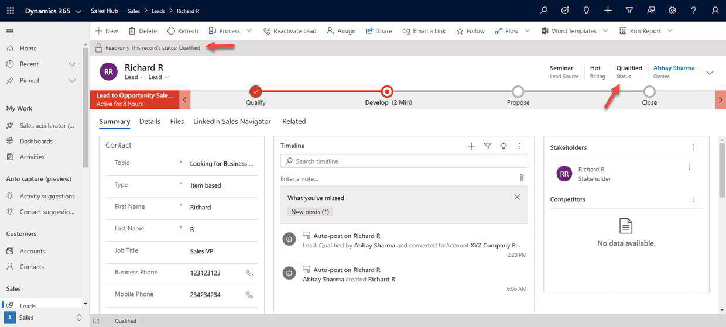This screenshot has width=726, height=327.
Task: Open Competitors section more commands
Action: click(x=693, y=199)
